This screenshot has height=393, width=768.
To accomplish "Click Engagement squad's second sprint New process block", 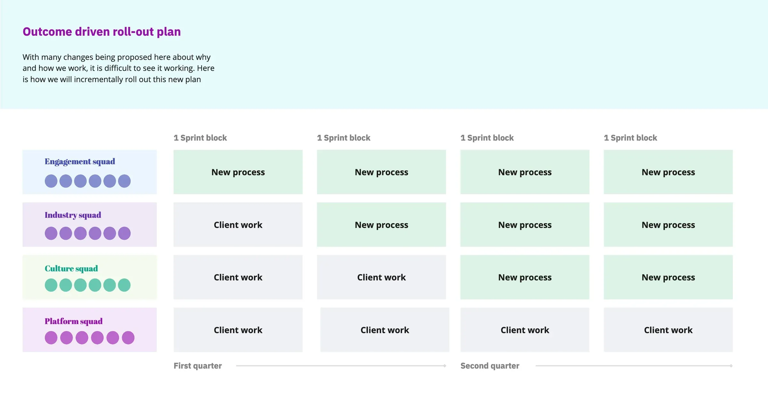I will click(x=381, y=172).
